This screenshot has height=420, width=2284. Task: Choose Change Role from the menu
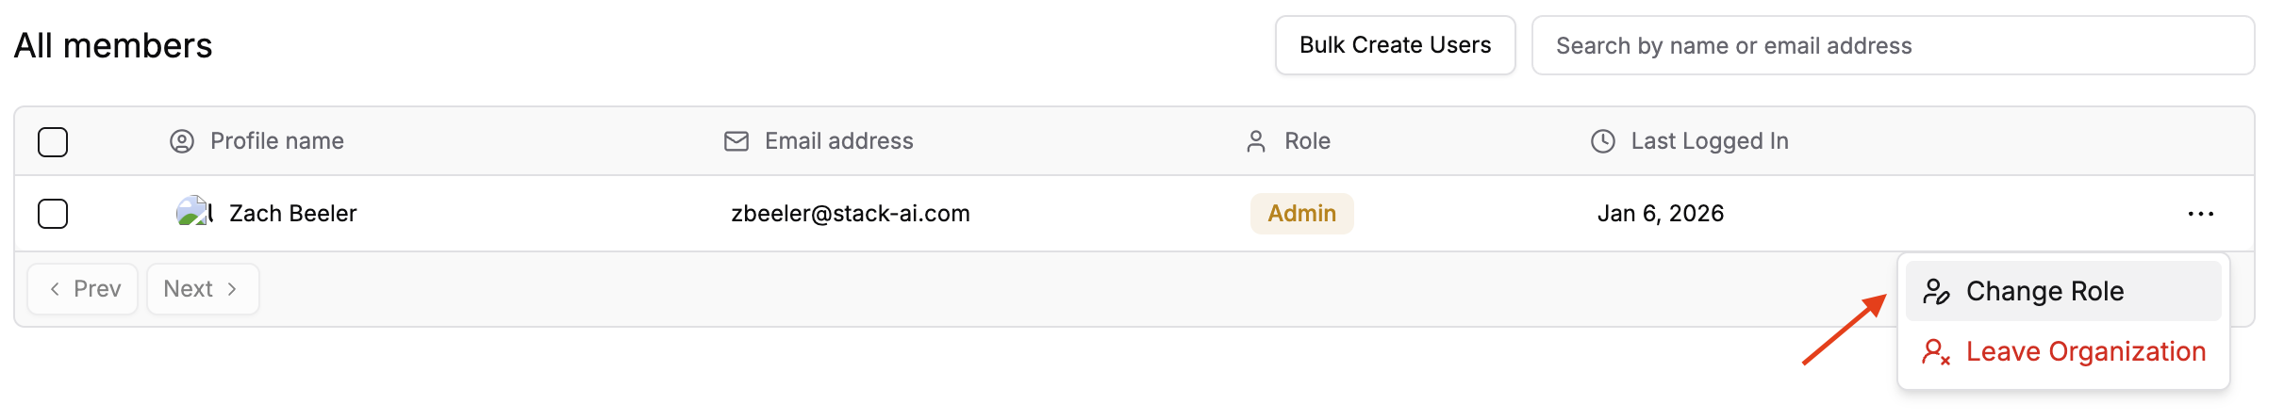click(2044, 292)
